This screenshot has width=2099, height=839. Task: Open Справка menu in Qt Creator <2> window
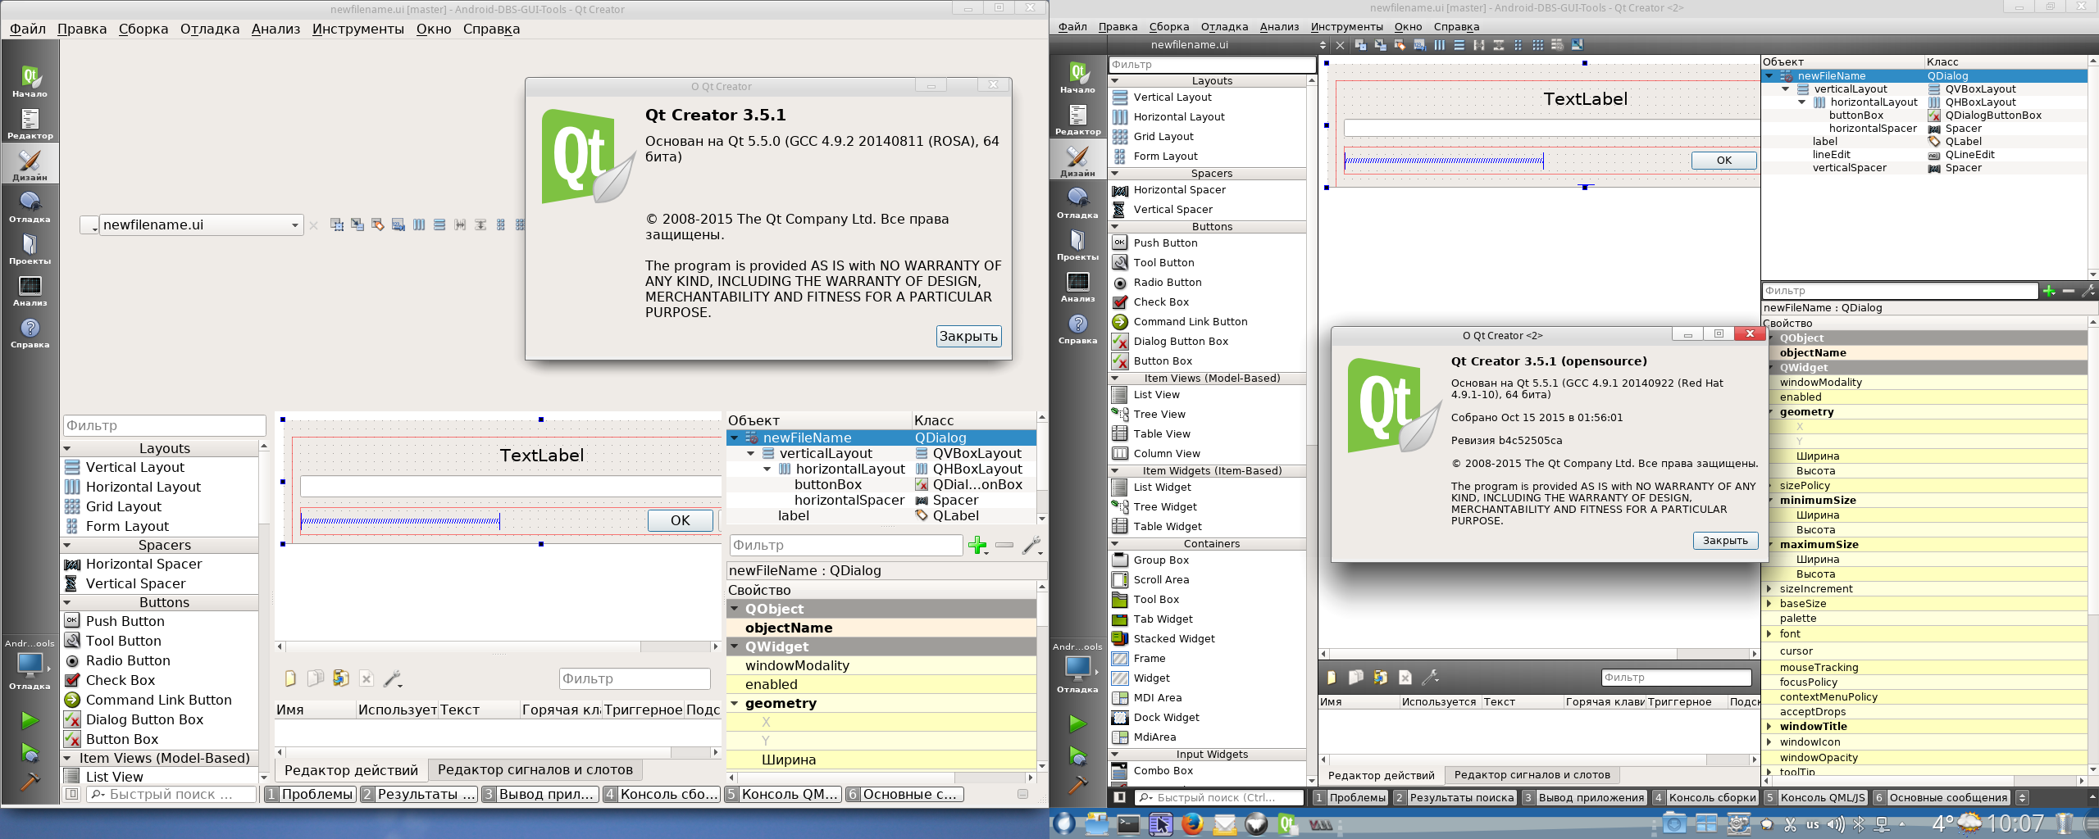coord(1457,27)
